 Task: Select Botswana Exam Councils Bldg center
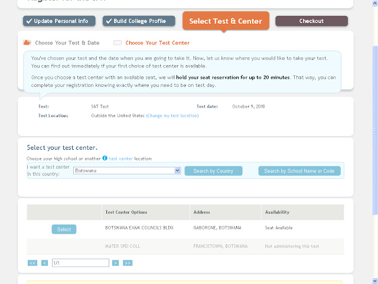point(64,229)
